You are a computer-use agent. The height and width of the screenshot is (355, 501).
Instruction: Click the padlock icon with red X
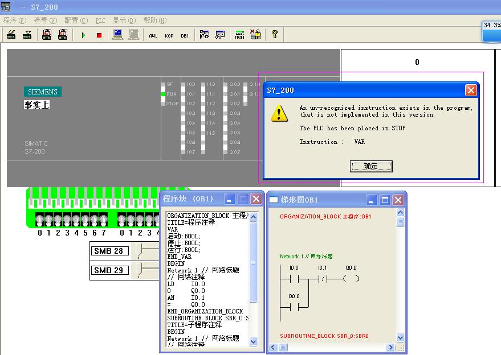click(x=255, y=35)
